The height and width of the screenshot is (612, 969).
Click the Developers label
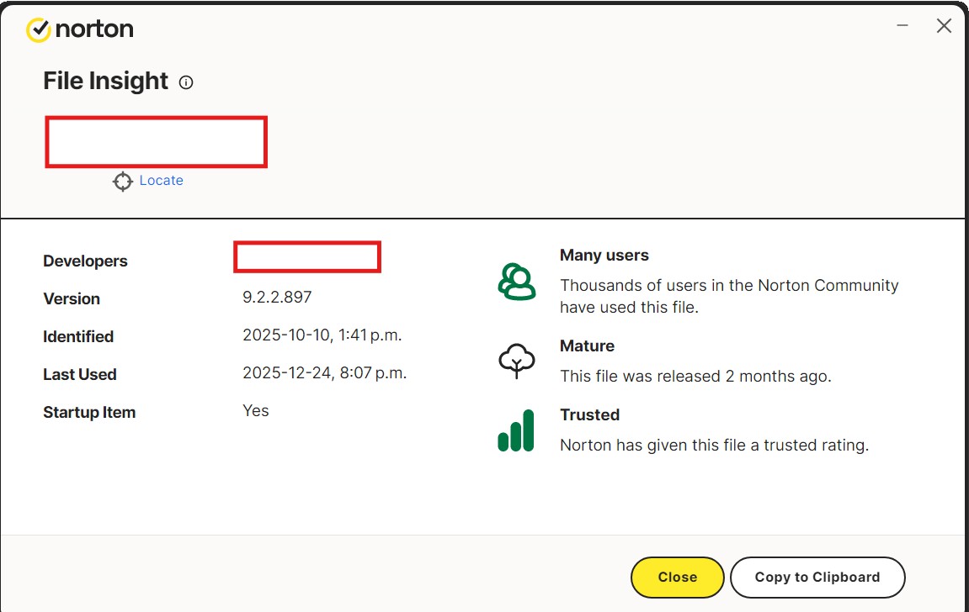(85, 261)
